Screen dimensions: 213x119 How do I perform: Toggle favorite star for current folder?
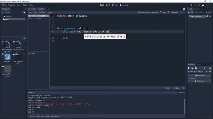[24, 12]
